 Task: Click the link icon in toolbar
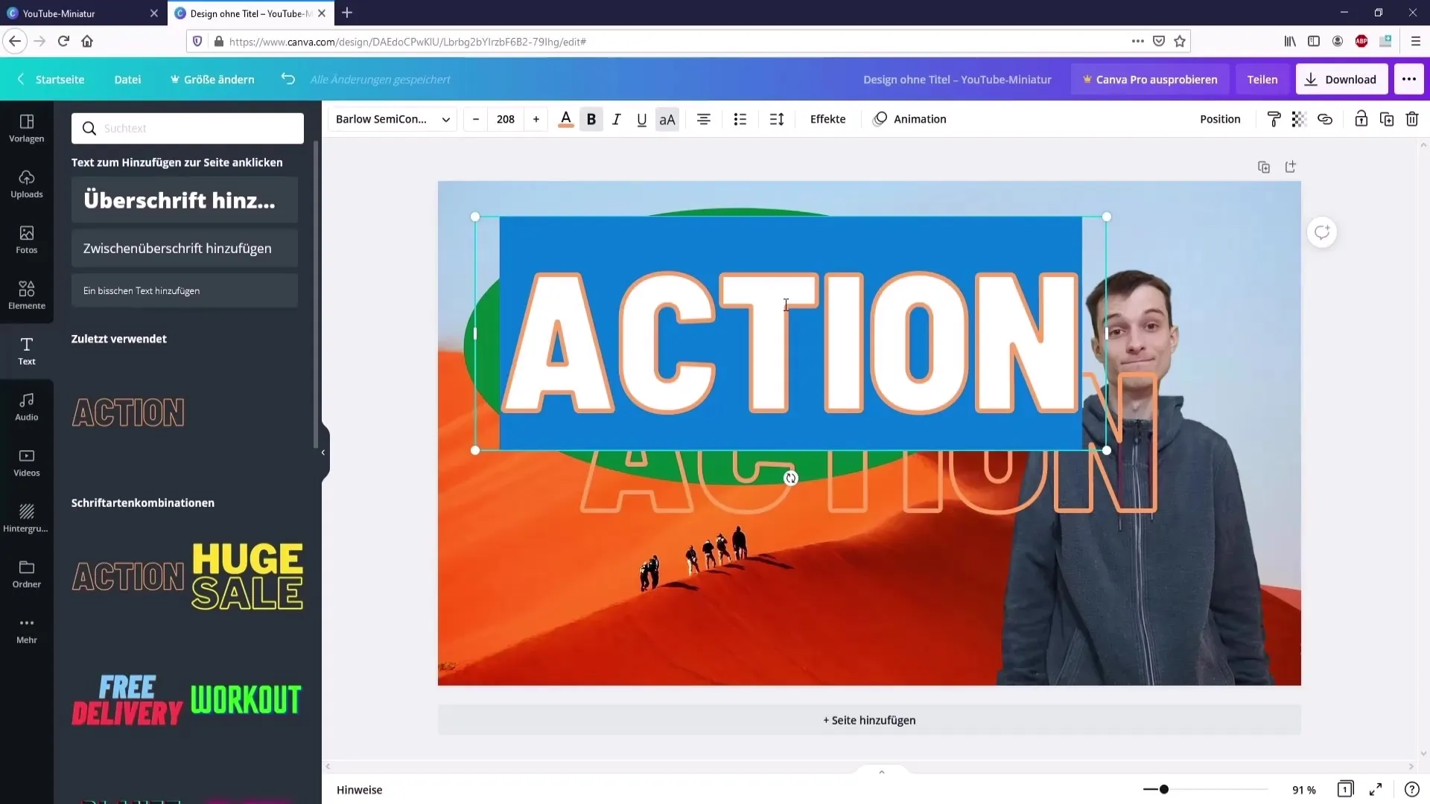coord(1325,119)
